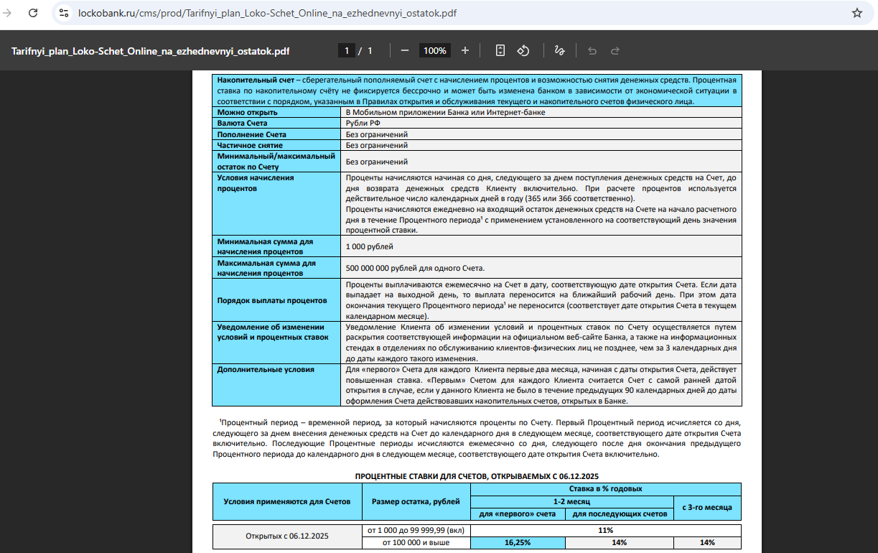The image size is (878, 553).
Task: Bookmark this page with the star
Action: pos(856,13)
